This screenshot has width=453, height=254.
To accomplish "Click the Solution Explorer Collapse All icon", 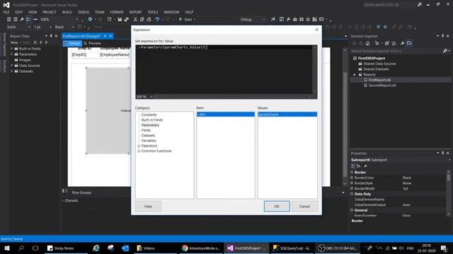I will click(387, 43).
